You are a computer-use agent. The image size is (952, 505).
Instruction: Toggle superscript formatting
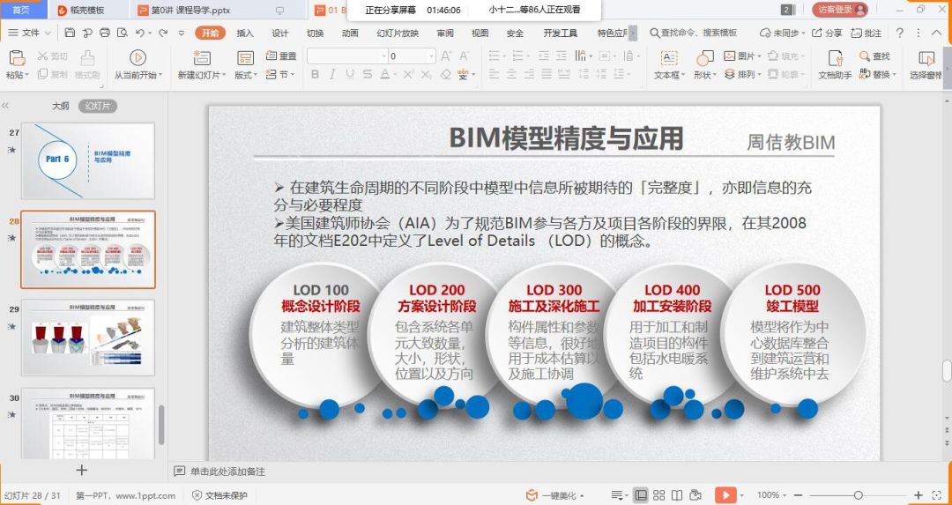[x=409, y=75]
